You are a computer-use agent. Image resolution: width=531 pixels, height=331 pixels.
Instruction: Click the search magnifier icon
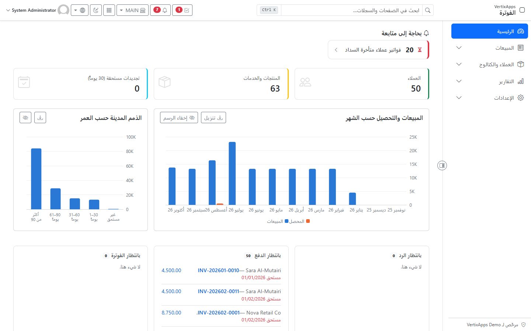pyautogui.click(x=428, y=10)
